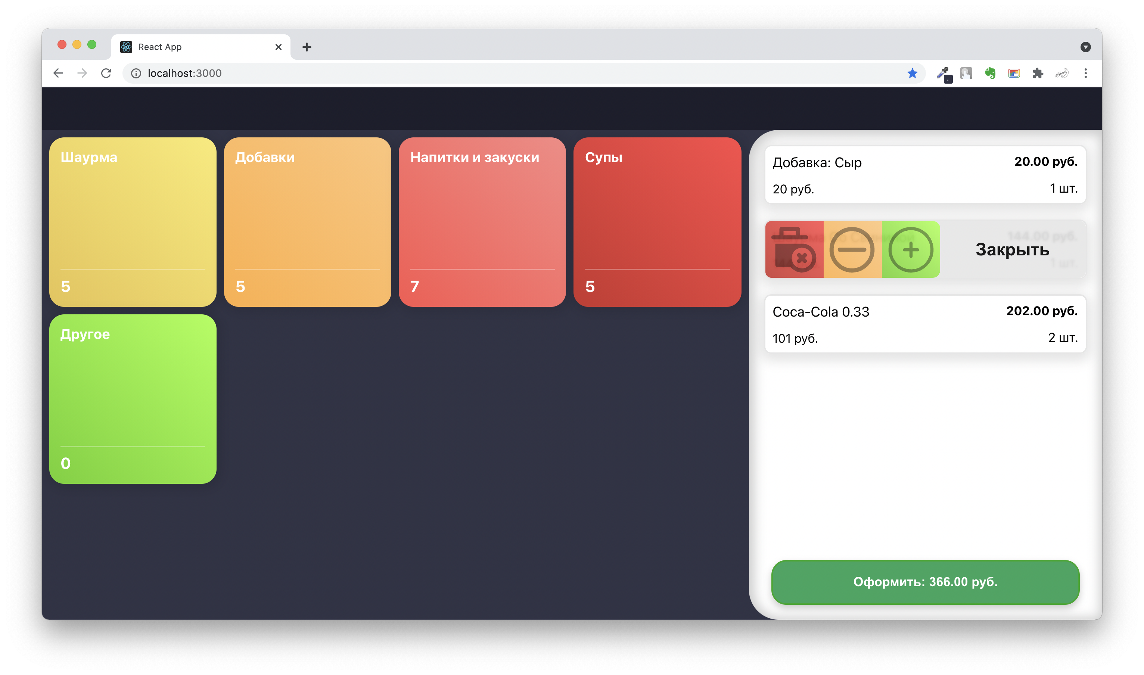
Task: Click the 202.00 руб. total price
Action: [1042, 311]
